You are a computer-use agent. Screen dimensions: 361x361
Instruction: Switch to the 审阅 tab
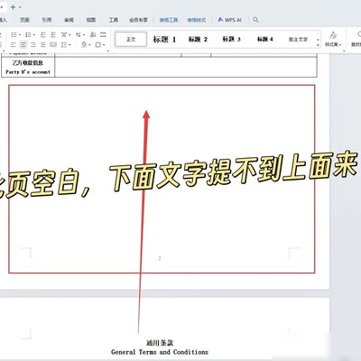click(x=69, y=20)
